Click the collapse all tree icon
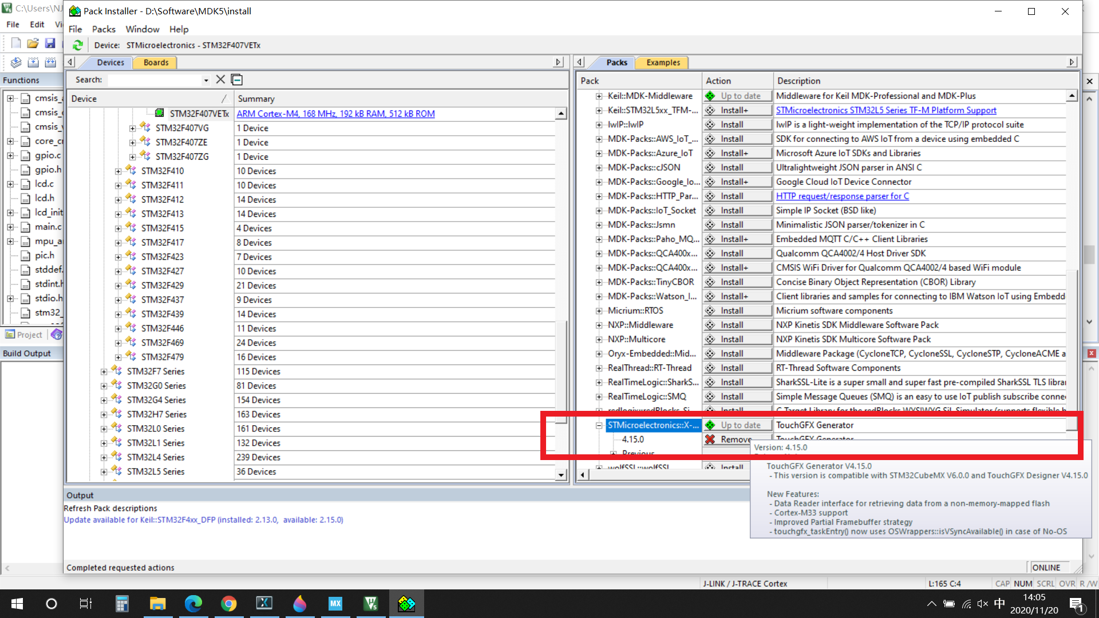Image resolution: width=1099 pixels, height=618 pixels. [x=237, y=80]
